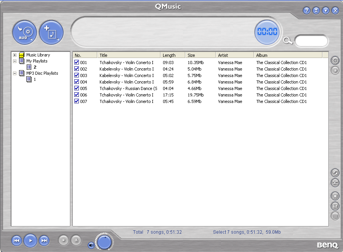
Task: Click the 00:00 time display
Action: [267, 32]
